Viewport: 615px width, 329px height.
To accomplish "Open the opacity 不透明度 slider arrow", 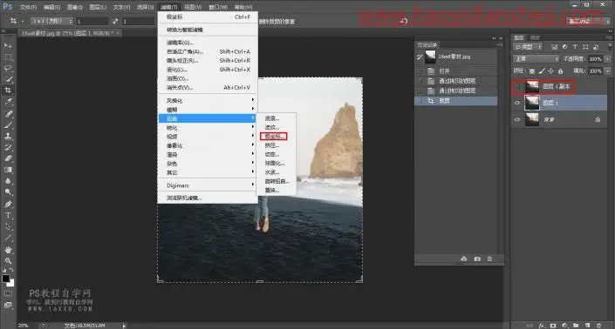I will [x=608, y=59].
